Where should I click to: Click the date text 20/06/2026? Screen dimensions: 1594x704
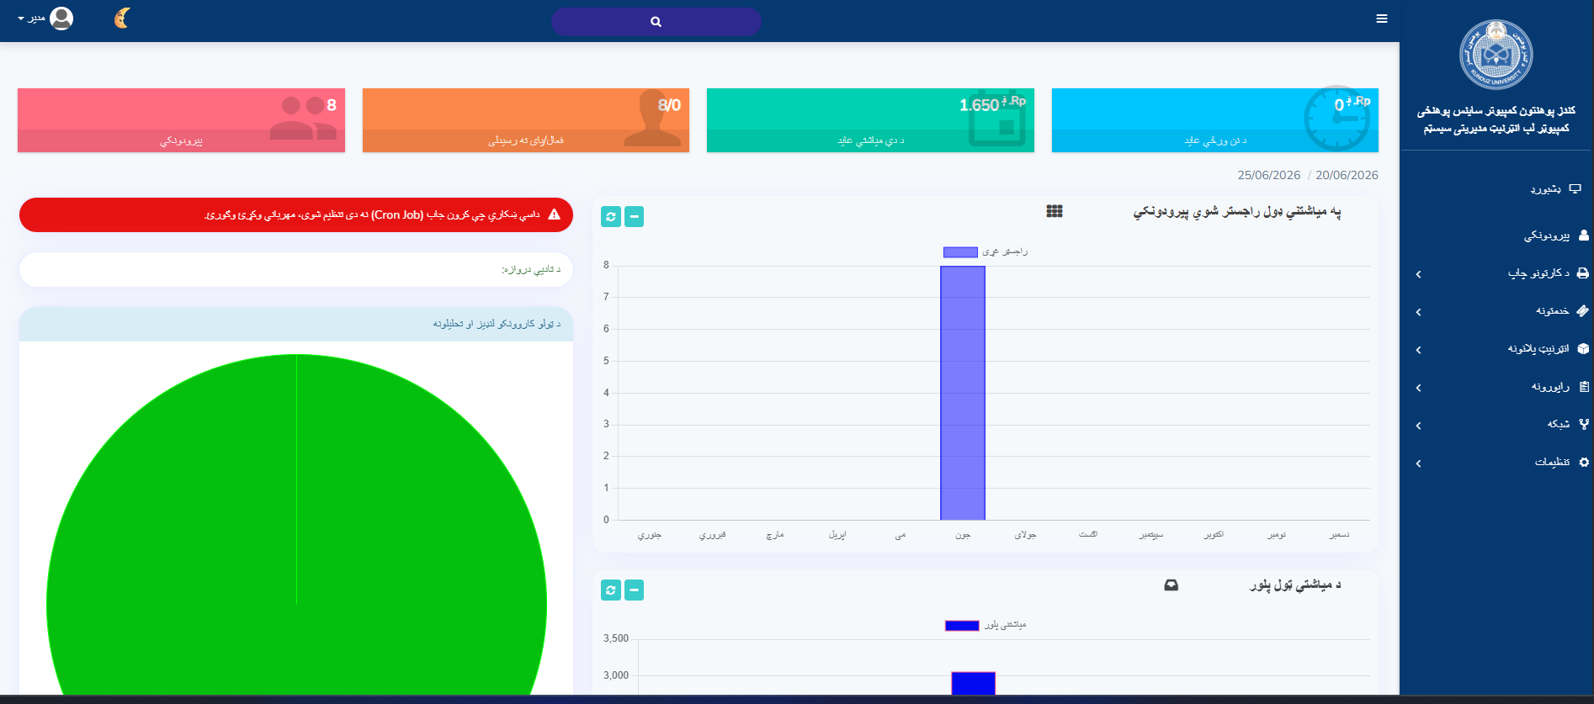coord(1347,175)
